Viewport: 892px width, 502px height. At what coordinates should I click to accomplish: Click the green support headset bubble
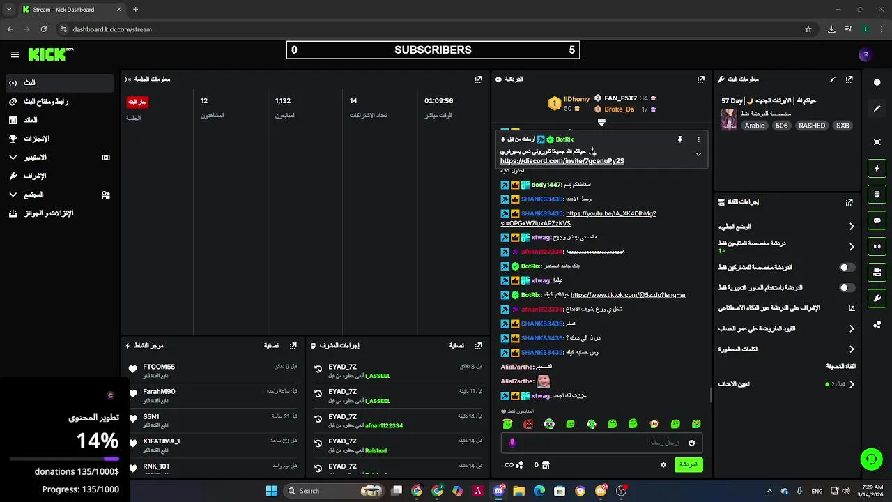point(871,459)
